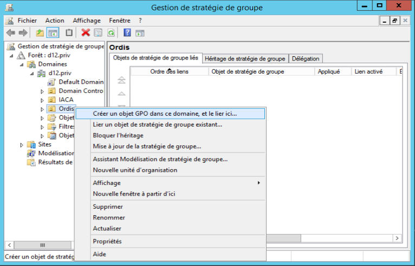Click the red X delete toolbar icon
Screen dimensions: 415x266
pos(86,33)
